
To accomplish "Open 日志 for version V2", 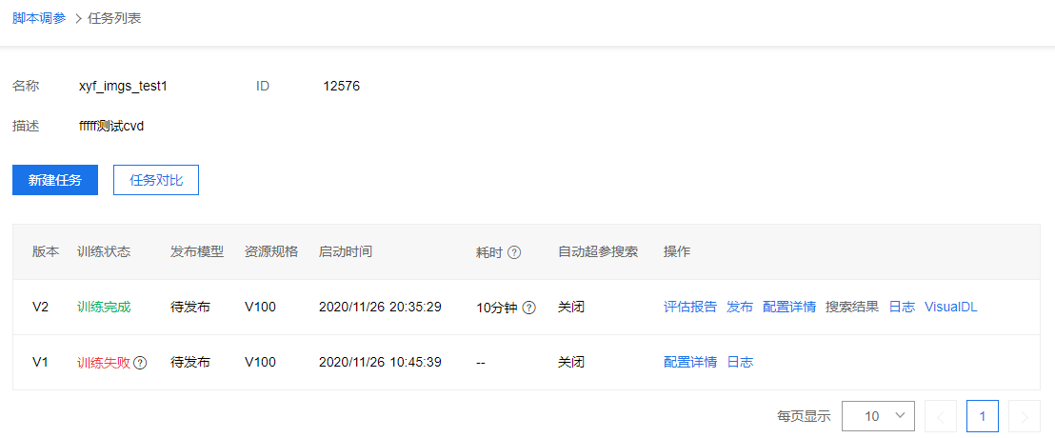I will coord(902,307).
